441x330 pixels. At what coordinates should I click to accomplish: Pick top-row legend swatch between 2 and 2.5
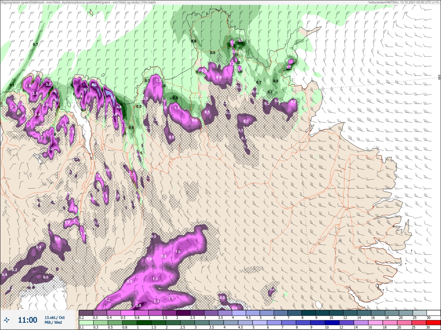pos(184,313)
